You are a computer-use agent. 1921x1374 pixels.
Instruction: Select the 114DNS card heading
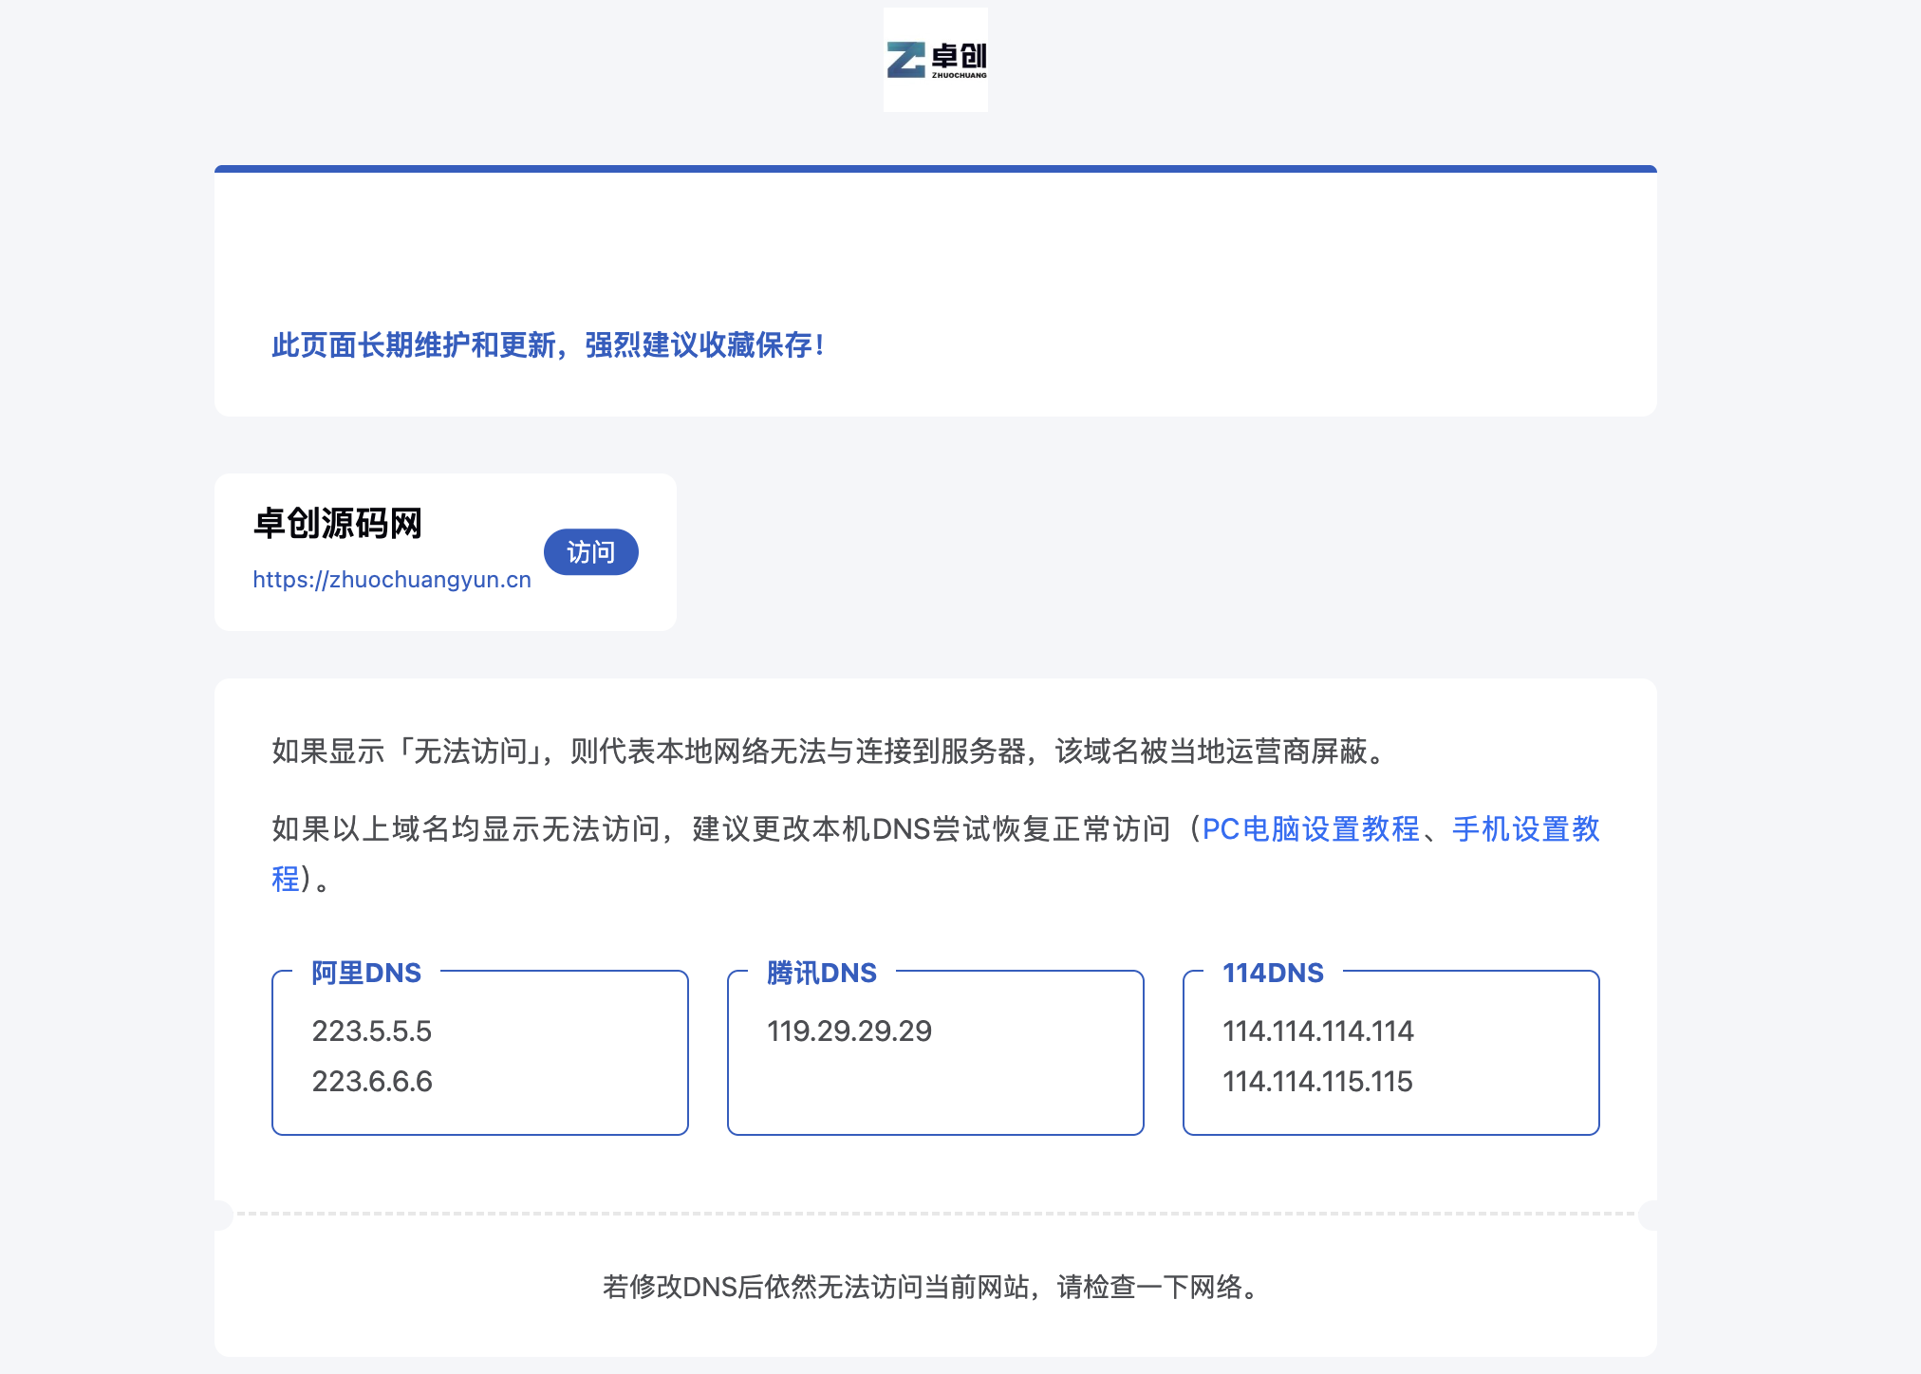click(x=1272, y=973)
